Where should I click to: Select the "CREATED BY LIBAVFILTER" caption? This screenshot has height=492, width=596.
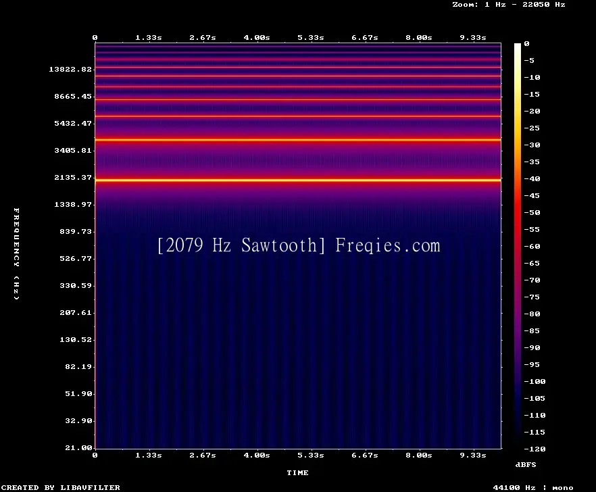60,487
